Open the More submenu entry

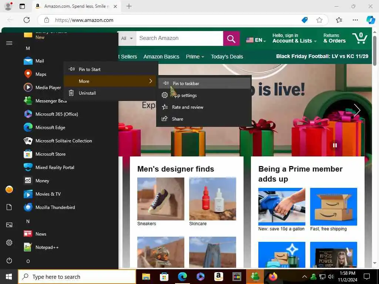[111, 81]
